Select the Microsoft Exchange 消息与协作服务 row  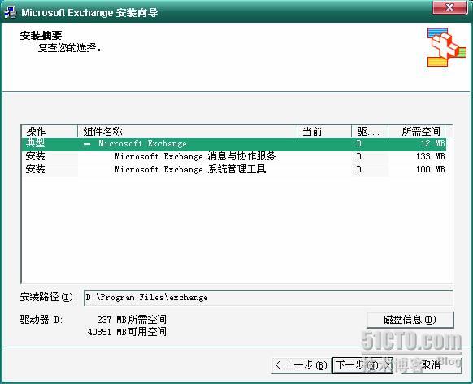[234, 156]
